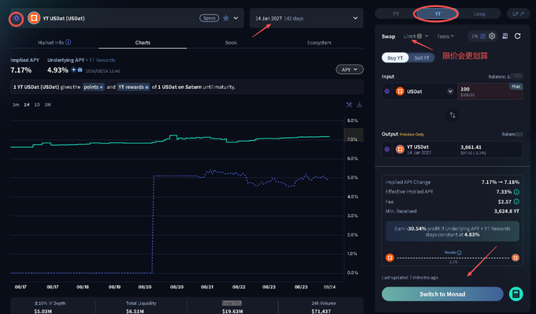
Task: Open the Book tab
Action: point(231,42)
